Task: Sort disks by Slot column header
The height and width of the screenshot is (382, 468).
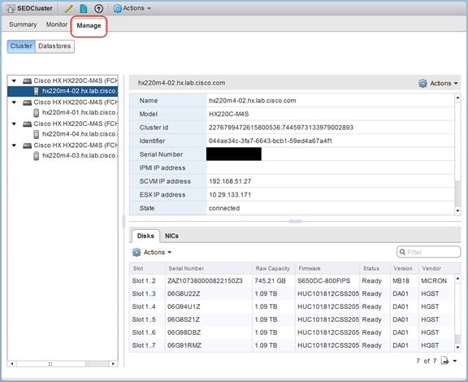Action: [147, 268]
